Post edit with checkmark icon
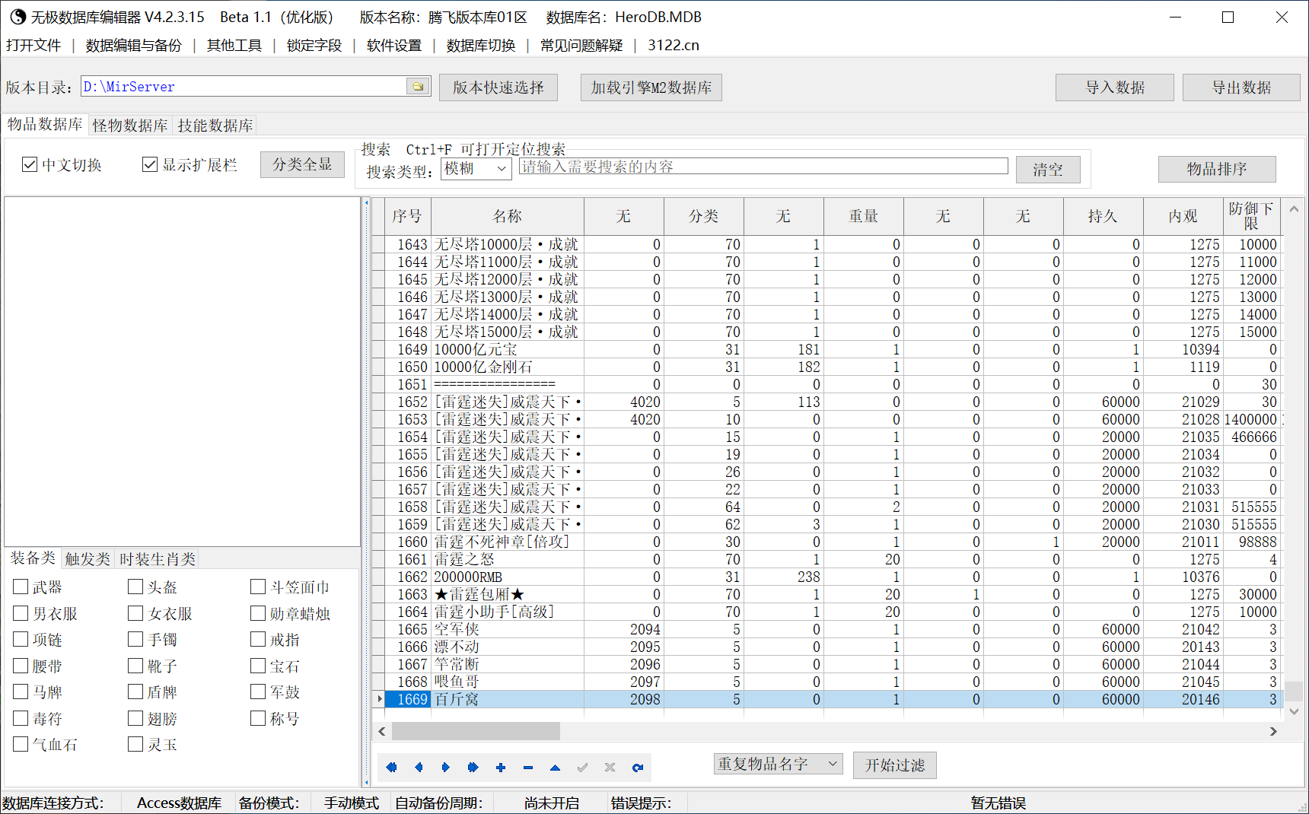Viewport: 1309px width, 814px height. point(583,768)
